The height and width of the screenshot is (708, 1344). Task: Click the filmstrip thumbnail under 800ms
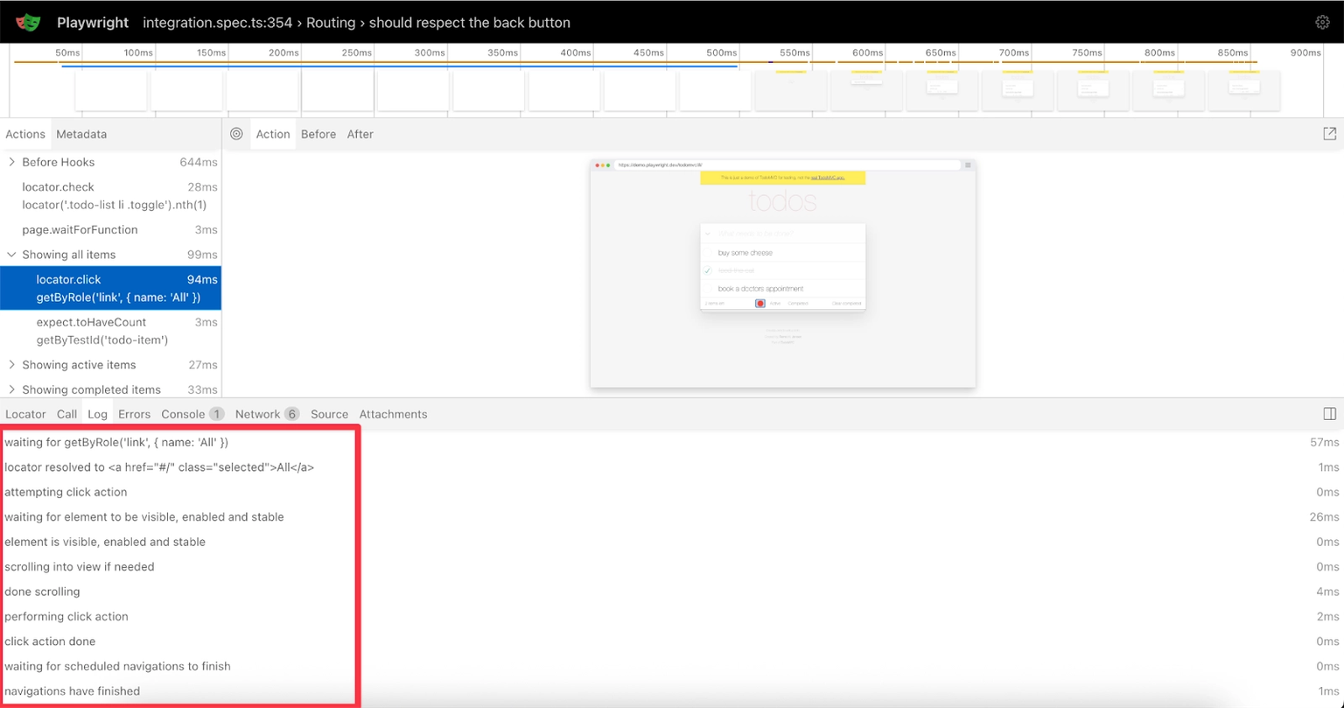point(1168,90)
